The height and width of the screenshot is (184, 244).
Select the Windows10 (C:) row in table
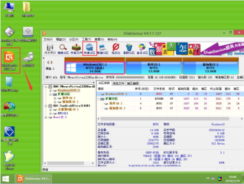[x=170, y=94]
